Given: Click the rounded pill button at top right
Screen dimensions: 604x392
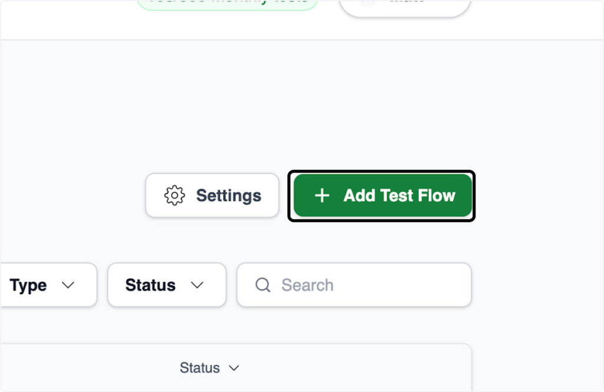Looking at the screenshot, I should click(x=405, y=5).
